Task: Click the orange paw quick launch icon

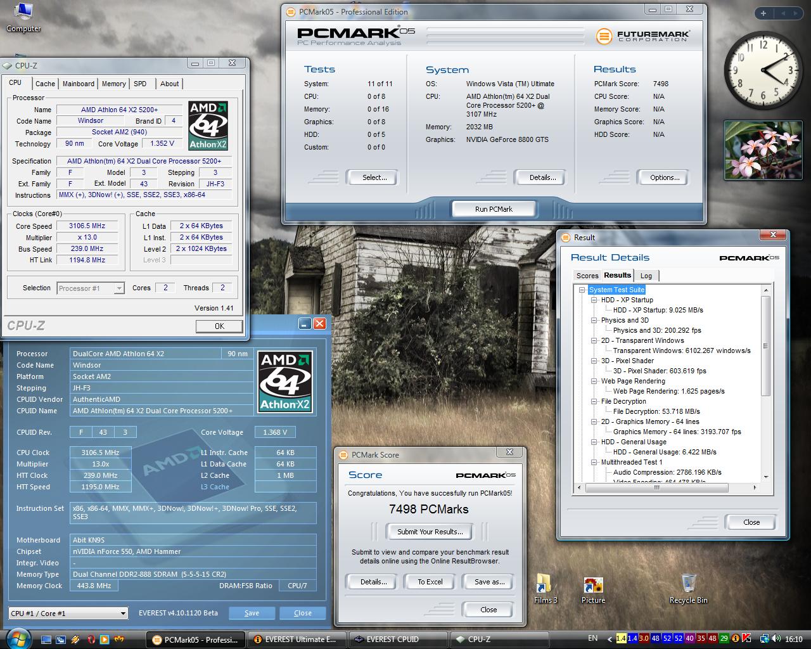Action: [x=118, y=639]
